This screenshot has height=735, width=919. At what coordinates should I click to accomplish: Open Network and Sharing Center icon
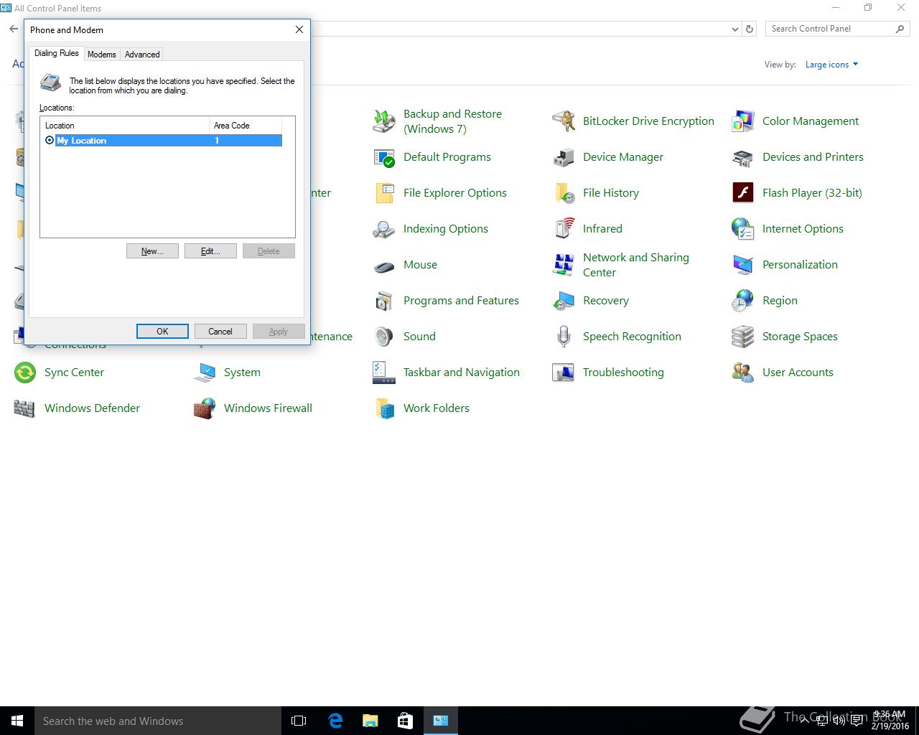(x=564, y=265)
